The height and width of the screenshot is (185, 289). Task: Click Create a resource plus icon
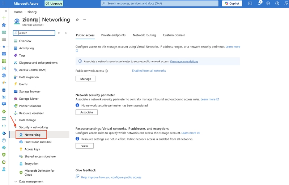(x=4, y=18)
